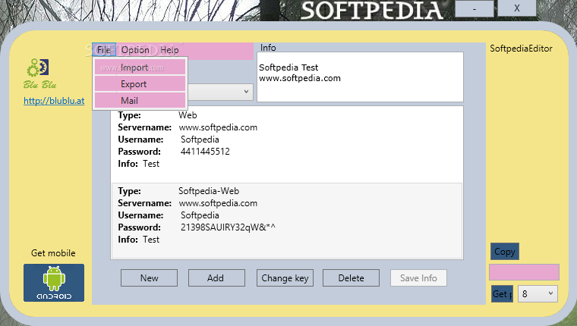Click Servername www.softpedia.com in Web entry
The image size is (577, 326).
coord(218,127)
